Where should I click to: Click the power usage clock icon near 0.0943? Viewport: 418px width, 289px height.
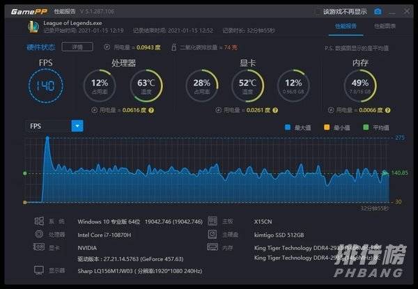tap(107, 47)
